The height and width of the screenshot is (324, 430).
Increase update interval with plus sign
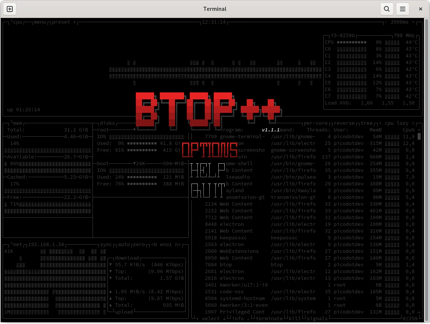pos(413,22)
